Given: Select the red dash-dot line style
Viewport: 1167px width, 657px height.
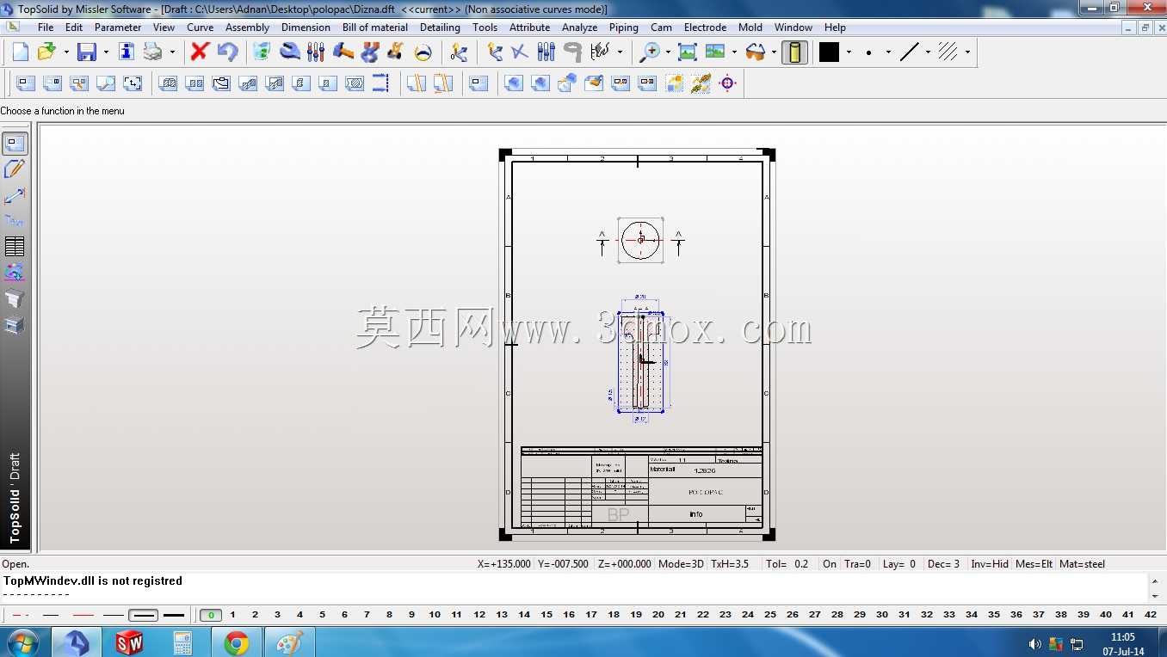Looking at the screenshot, I should click(22, 615).
